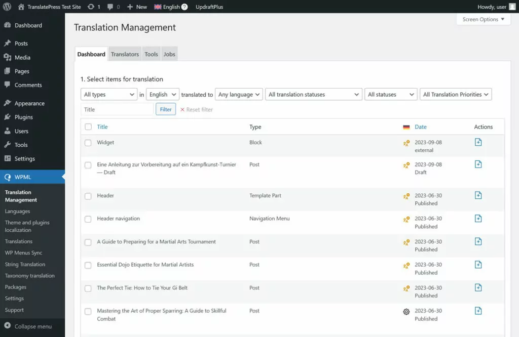
Task: Check the Eine Anleitung post checkbox
Action: pos(88,165)
